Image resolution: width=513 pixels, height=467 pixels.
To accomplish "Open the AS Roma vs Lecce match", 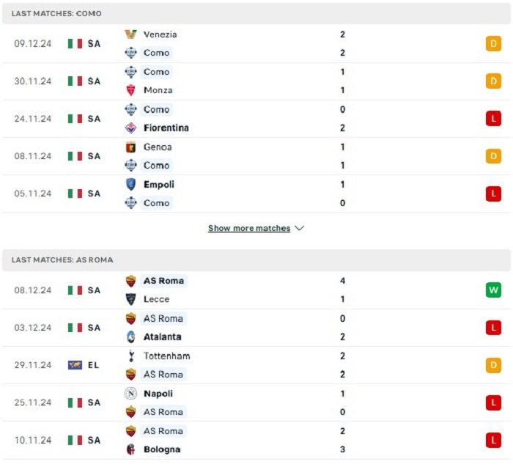I will click(x=256, y=290).
